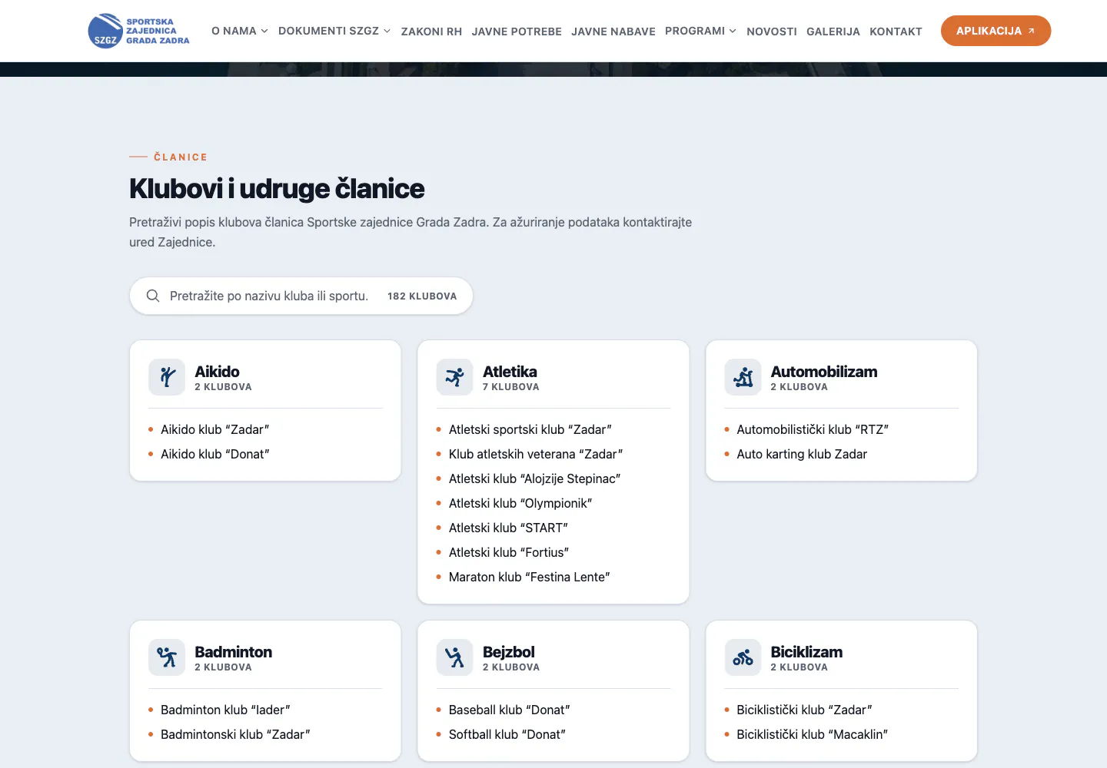1107x768 pixels.
Task: Click the search magnifier icon
Action: [x=153, y=296]
